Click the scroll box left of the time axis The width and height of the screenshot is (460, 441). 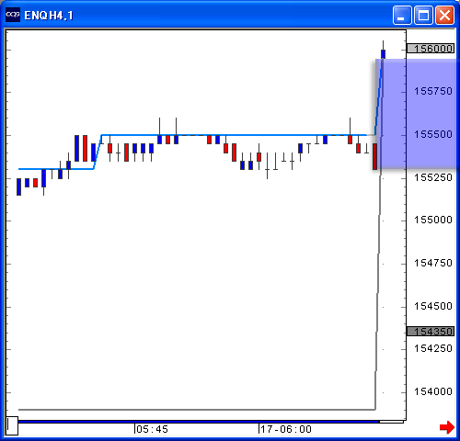click(12, 425)
